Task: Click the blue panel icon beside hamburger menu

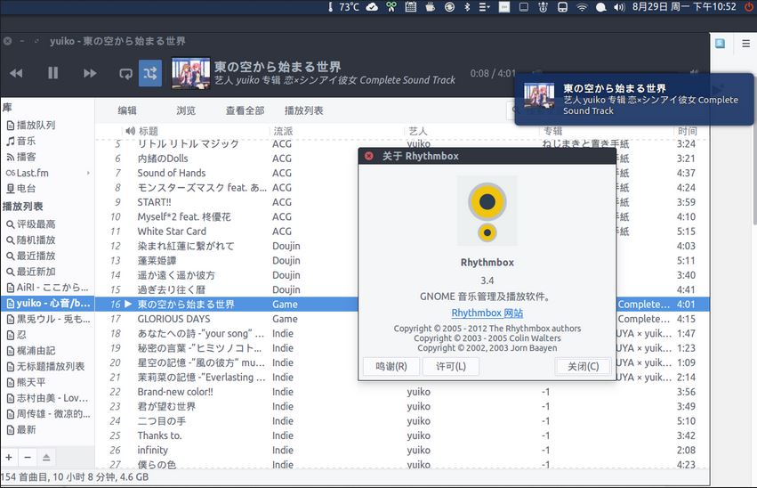Action: (721, 44)
